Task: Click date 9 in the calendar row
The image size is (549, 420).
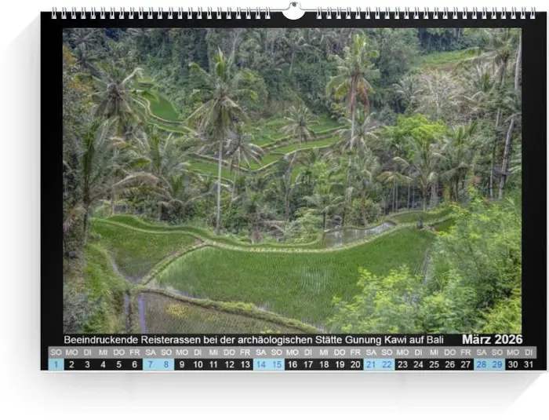Action: 182,364
